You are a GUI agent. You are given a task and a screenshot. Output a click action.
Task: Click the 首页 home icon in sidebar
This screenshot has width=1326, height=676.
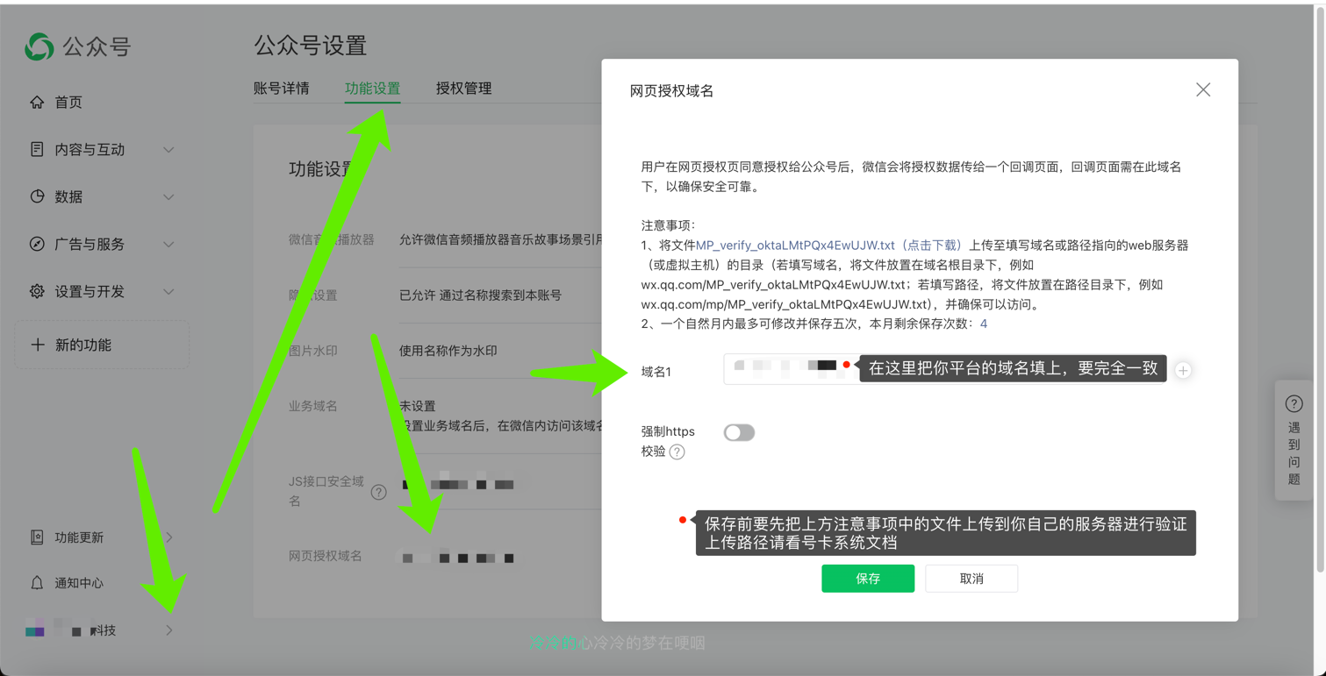(37, 103)
